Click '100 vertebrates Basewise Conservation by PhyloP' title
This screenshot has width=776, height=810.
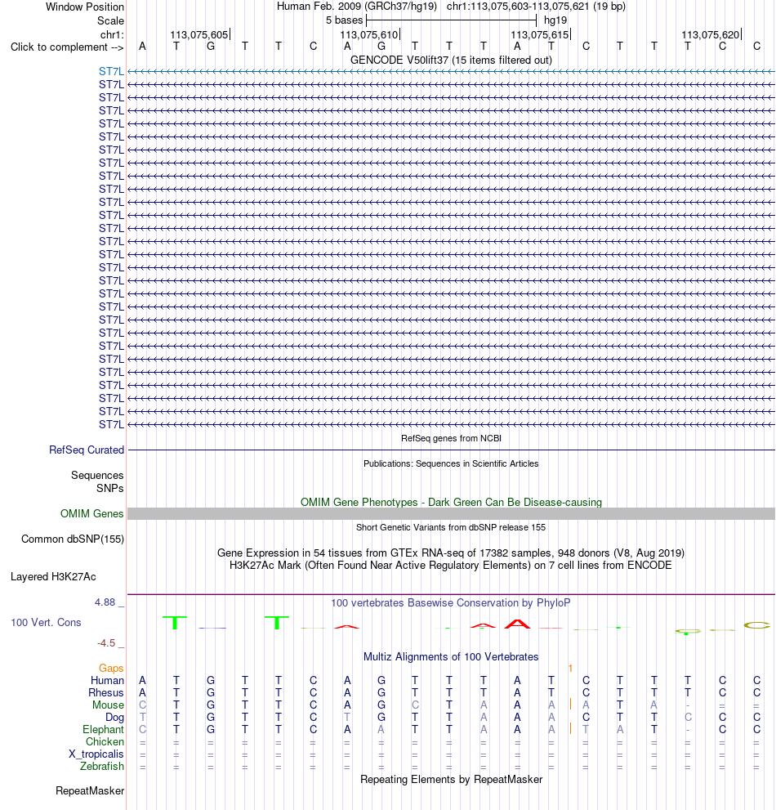point(451,603)
